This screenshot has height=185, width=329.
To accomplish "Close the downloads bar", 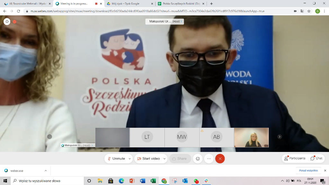I will [325, 171].
